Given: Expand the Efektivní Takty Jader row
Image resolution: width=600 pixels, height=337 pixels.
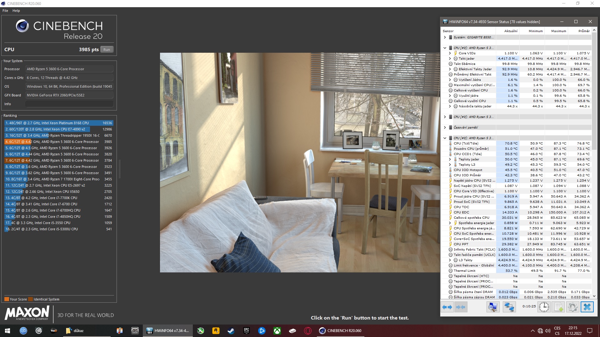Looking at the screenshot, I should pos(450,69).
